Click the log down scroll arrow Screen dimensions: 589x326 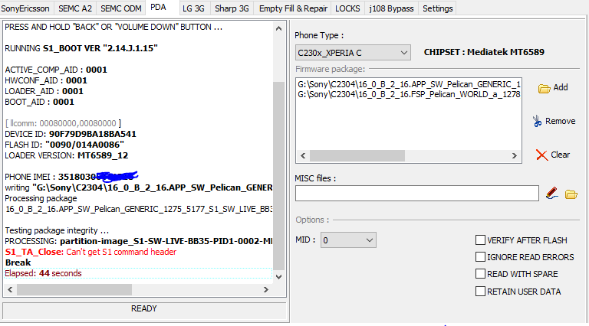(x=278, y=277)
